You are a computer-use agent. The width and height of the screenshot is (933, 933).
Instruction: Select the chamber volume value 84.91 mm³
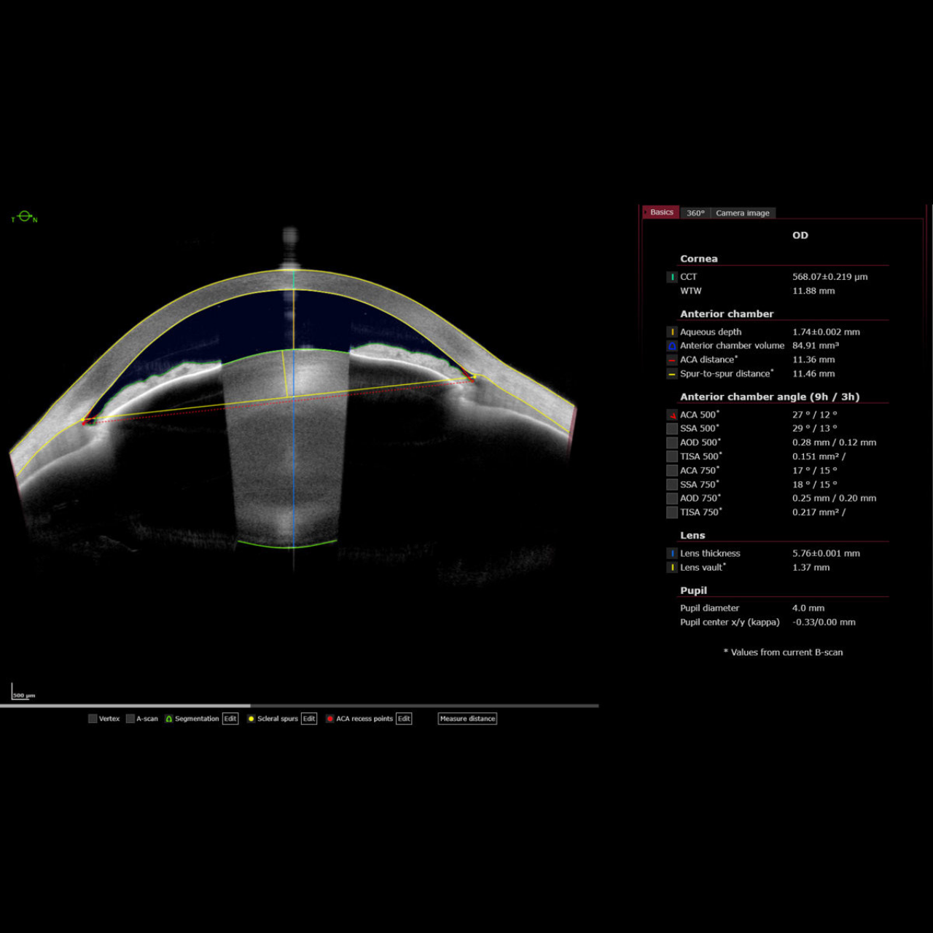point(816,346)
